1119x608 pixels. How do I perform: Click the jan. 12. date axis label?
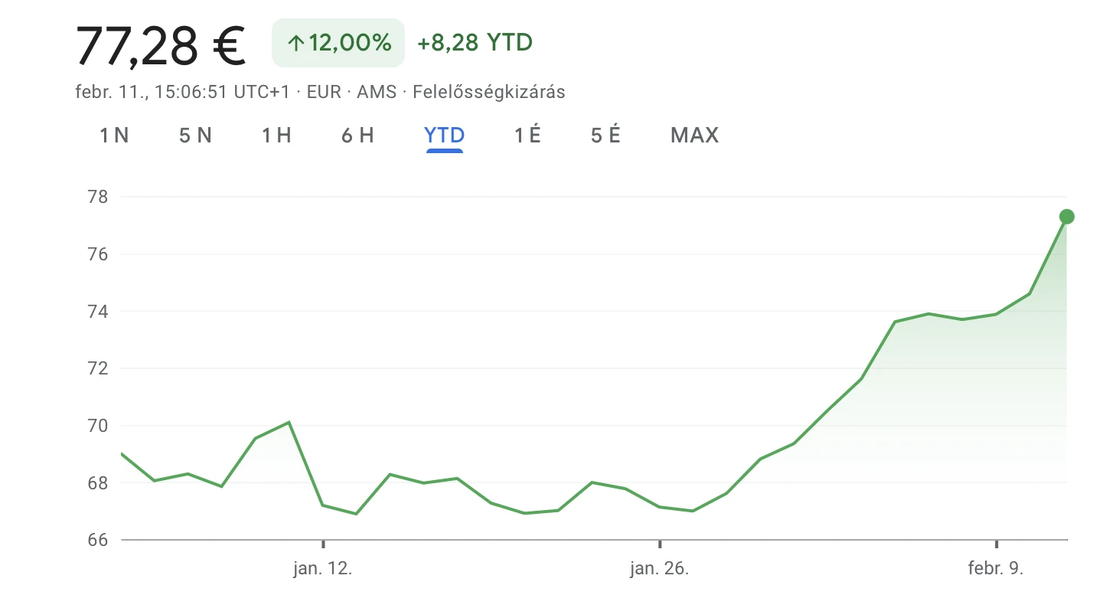(323, 569)
